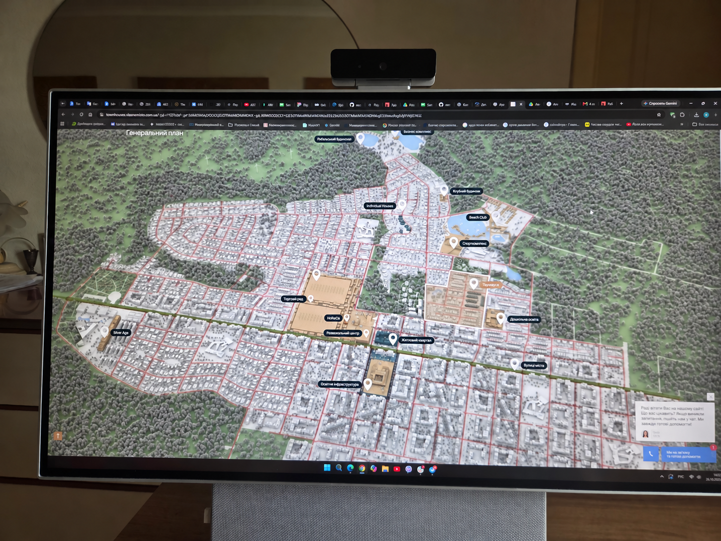Screen dimensions: 721x541
Task: Select the HoReCa map label
Action: click(333, 318)
